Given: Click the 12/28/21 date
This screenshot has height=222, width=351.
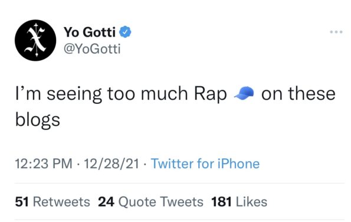Looking at the screenshot, I should click(x=111, y=164).
